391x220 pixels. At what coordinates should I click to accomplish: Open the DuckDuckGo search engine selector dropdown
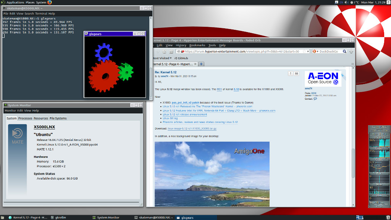tap(315, 52)
